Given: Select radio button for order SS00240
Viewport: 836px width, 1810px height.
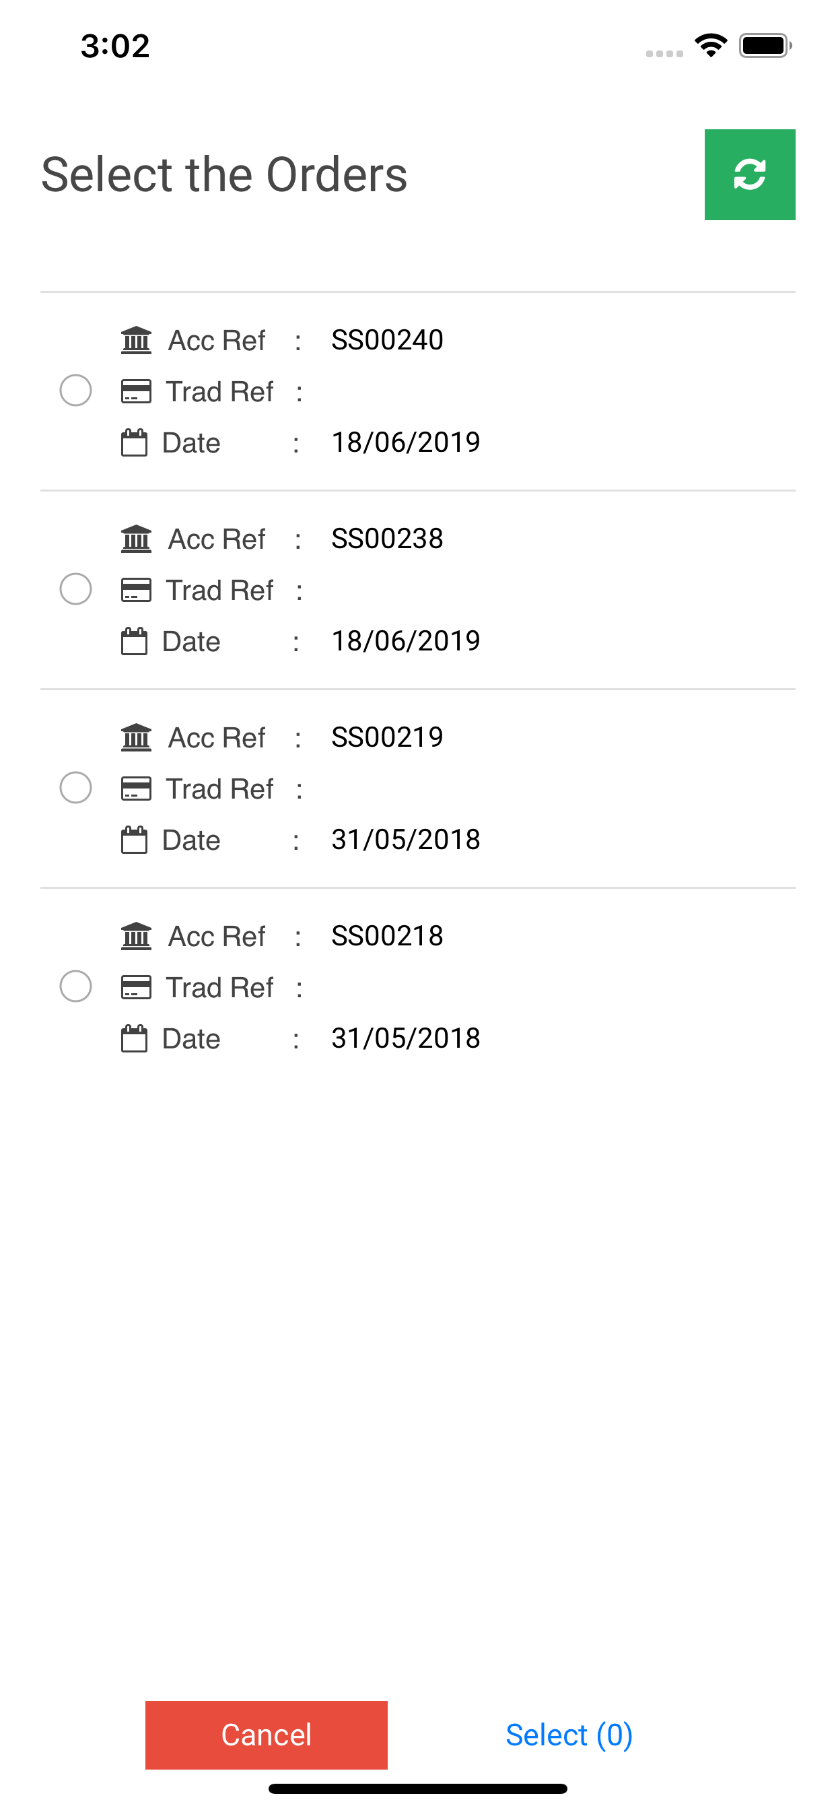Looking at the screenshot, I should pos(76,391).
